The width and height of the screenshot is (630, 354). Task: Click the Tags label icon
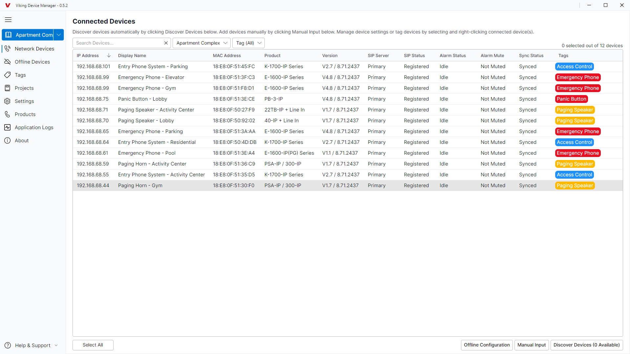click(8, 75)
